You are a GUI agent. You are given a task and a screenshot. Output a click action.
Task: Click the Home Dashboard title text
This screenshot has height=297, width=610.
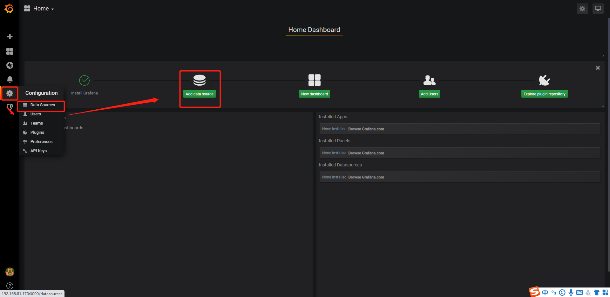(x=314, y=30)
